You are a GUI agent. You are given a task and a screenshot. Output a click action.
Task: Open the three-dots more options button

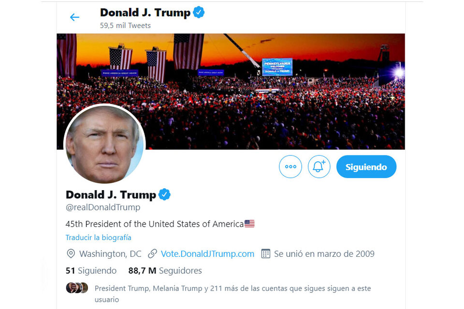point(290,167)
